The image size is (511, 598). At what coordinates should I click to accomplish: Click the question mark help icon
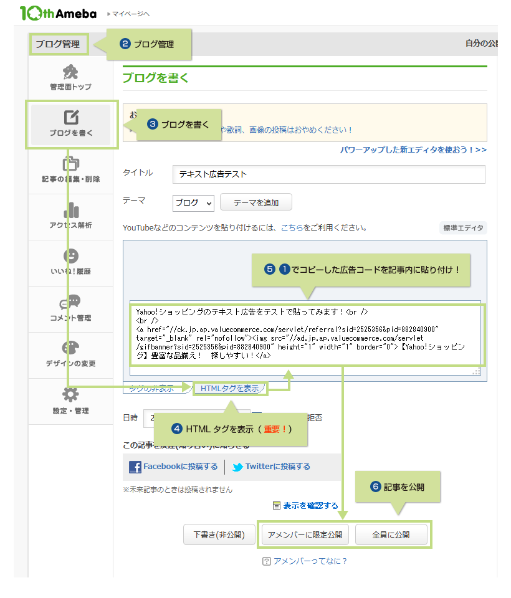267,561
